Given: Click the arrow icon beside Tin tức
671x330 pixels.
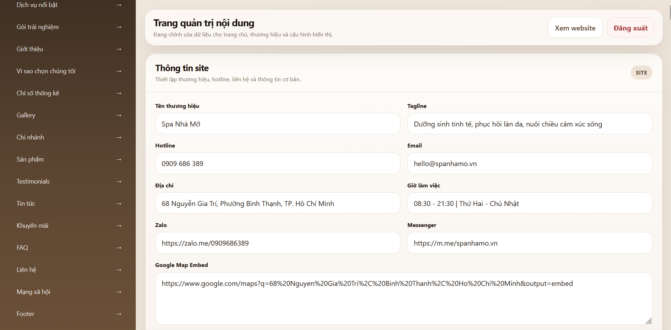Looking at the screenshot, I should [119, 204].
